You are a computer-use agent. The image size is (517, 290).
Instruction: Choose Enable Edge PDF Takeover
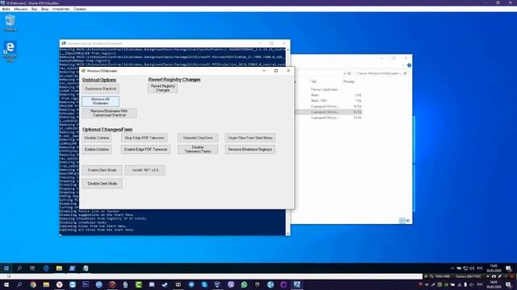145,150
